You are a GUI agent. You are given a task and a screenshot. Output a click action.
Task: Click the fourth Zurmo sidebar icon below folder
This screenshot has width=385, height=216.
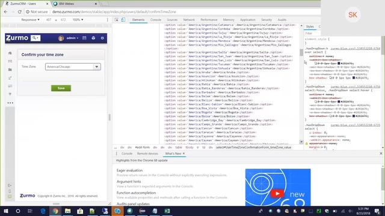10,78
